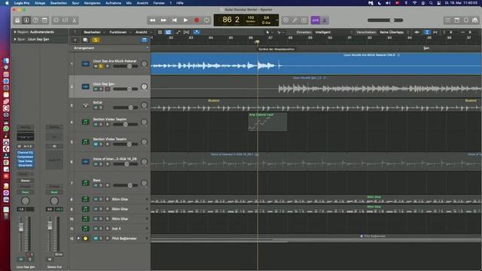Viewport: 482px width, 271px height.
Task: Click the playhead marker in ruler
Action: [x=258, y=42]
